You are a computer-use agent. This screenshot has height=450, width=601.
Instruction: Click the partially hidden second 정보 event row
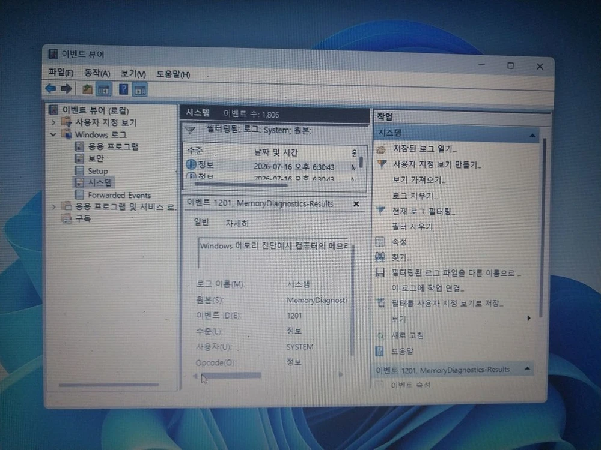coord(272,176)
